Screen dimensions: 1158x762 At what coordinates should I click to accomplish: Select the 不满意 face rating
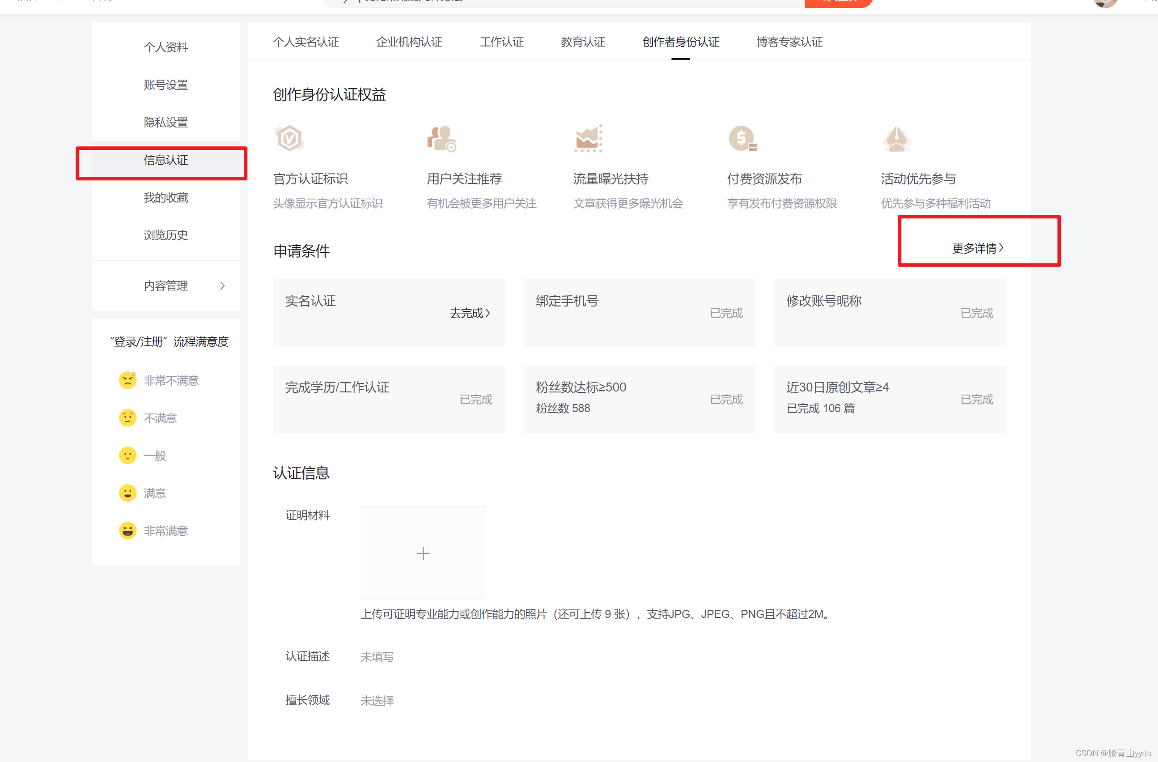(127, 417)
